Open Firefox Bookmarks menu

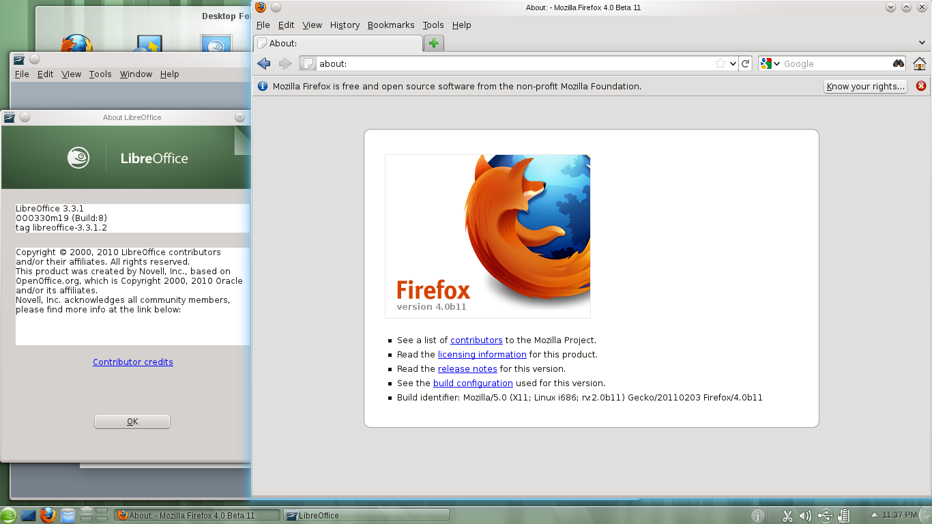coord(391,25)
